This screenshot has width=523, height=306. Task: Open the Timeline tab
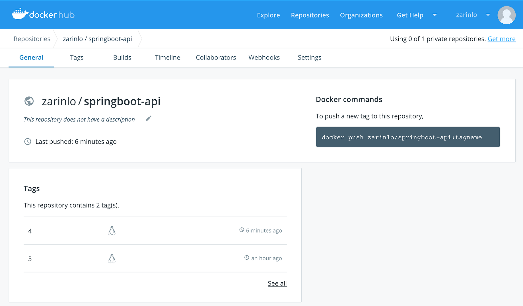point(168,57)
